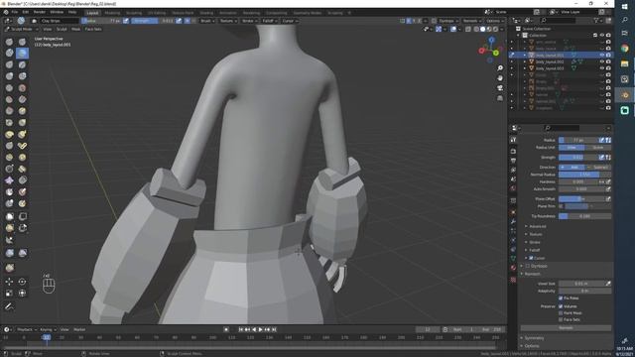Viewport: 635px width, 357px height.
Task: Enable Preserve Paint Mask checkbox
Action: pyautogui.click(x=561, y=313)
